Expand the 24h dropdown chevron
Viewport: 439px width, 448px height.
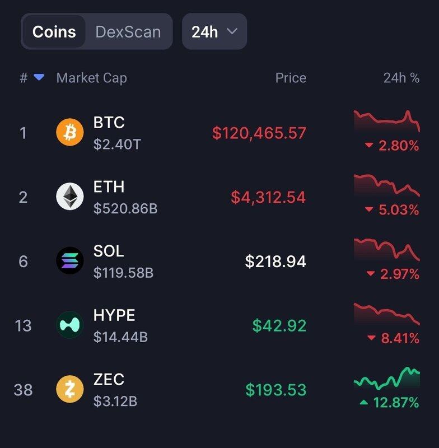[232, 31]
